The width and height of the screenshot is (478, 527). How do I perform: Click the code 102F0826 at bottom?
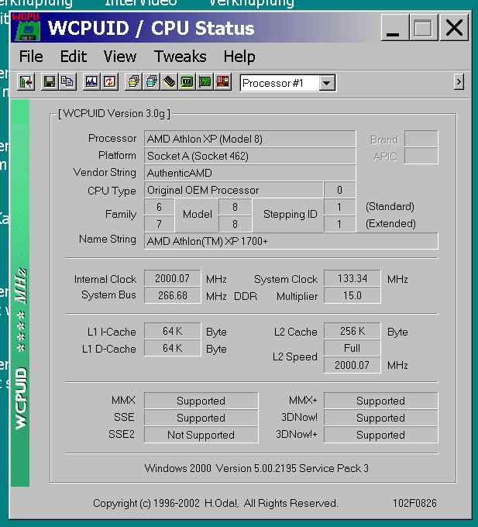(414, 503)
